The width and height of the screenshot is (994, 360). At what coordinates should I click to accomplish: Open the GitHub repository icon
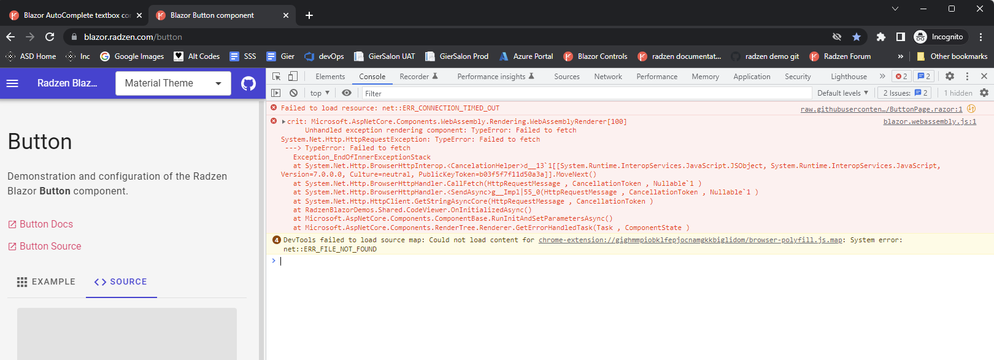click(x=248, y=83)
